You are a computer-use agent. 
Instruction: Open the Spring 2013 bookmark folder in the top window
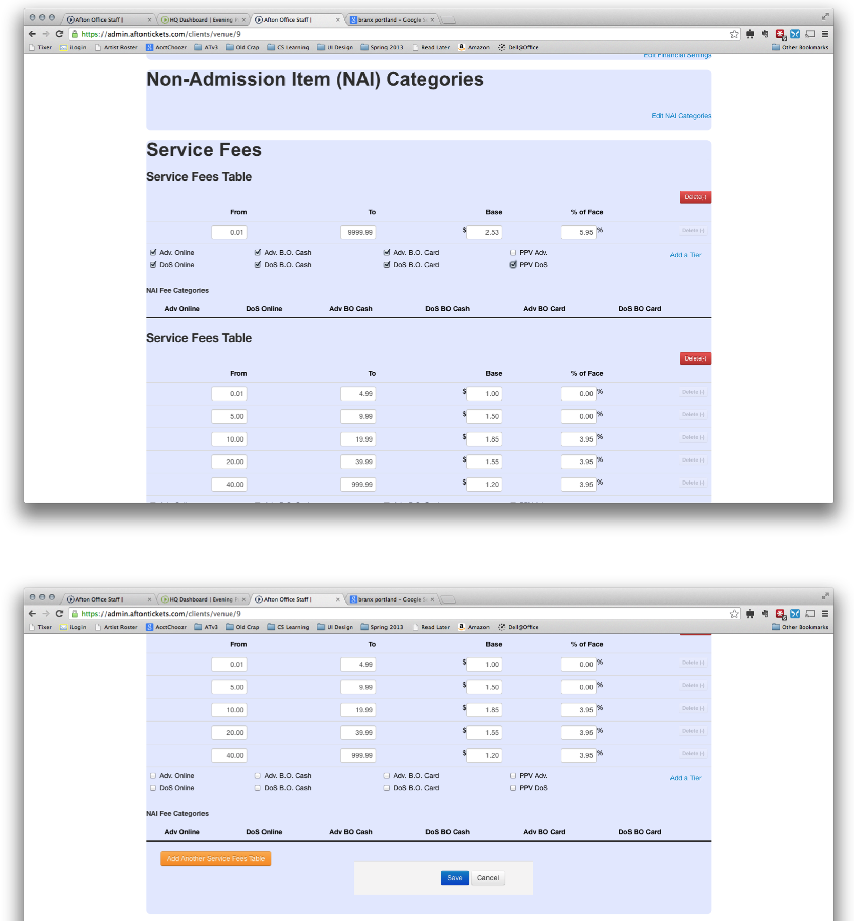(382, 47)
